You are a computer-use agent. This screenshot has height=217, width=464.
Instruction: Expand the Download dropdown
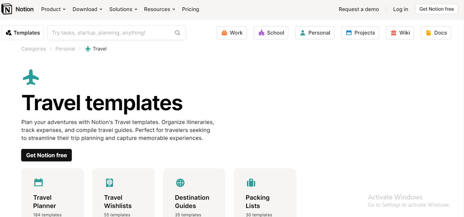(87, 9)
